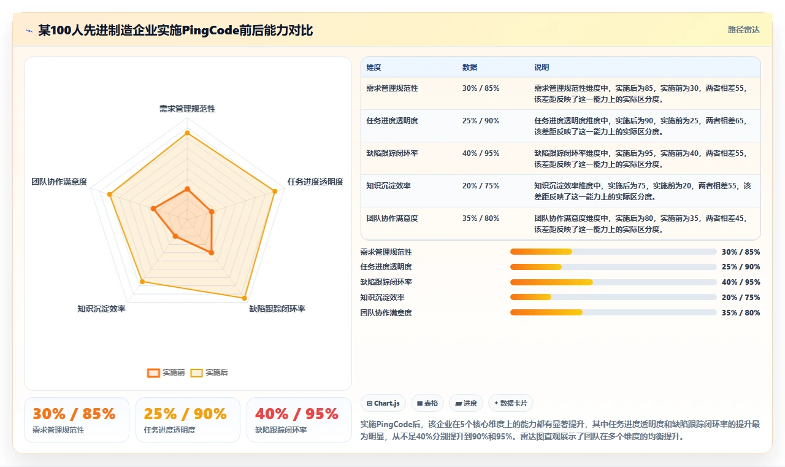Click the 实施后 data point on 知识沉淀效率 axis
Viewport: 785px width, 467px height.
pos(142,282)
